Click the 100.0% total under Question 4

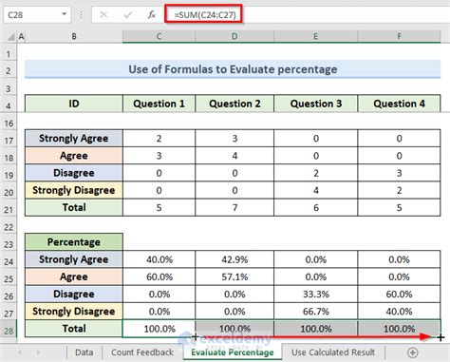click(x=399, y=329)
